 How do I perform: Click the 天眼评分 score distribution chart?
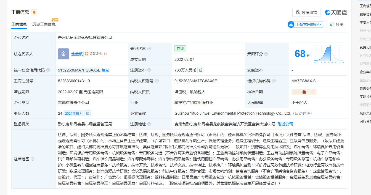click(x=328, y=54)
